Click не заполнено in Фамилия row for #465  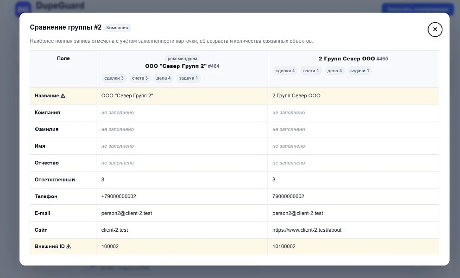point(289,129)
